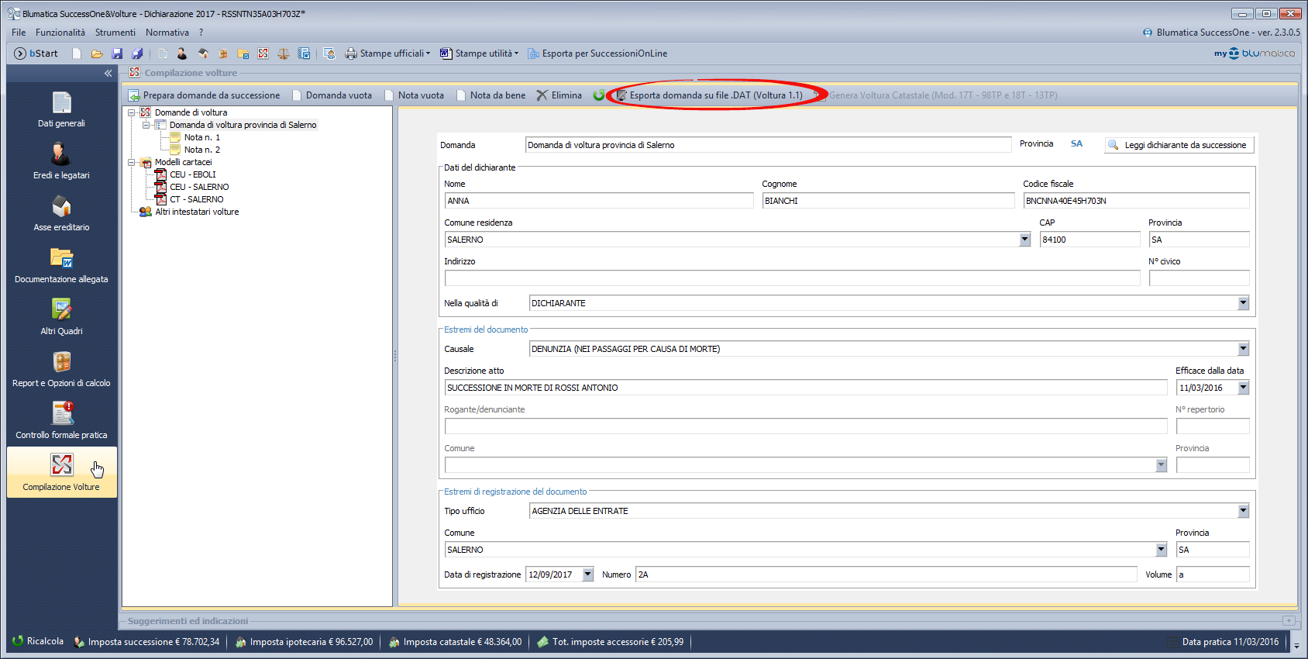The width and height of the screenshot is (1308, 659).
Task: Open registration Comune SALERNO dropdown
Action: [1161, 550]
